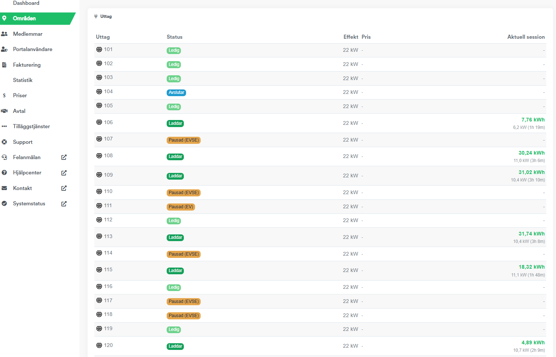Navigate to Tilläggstjänster in the sidebar

point(31,126)
